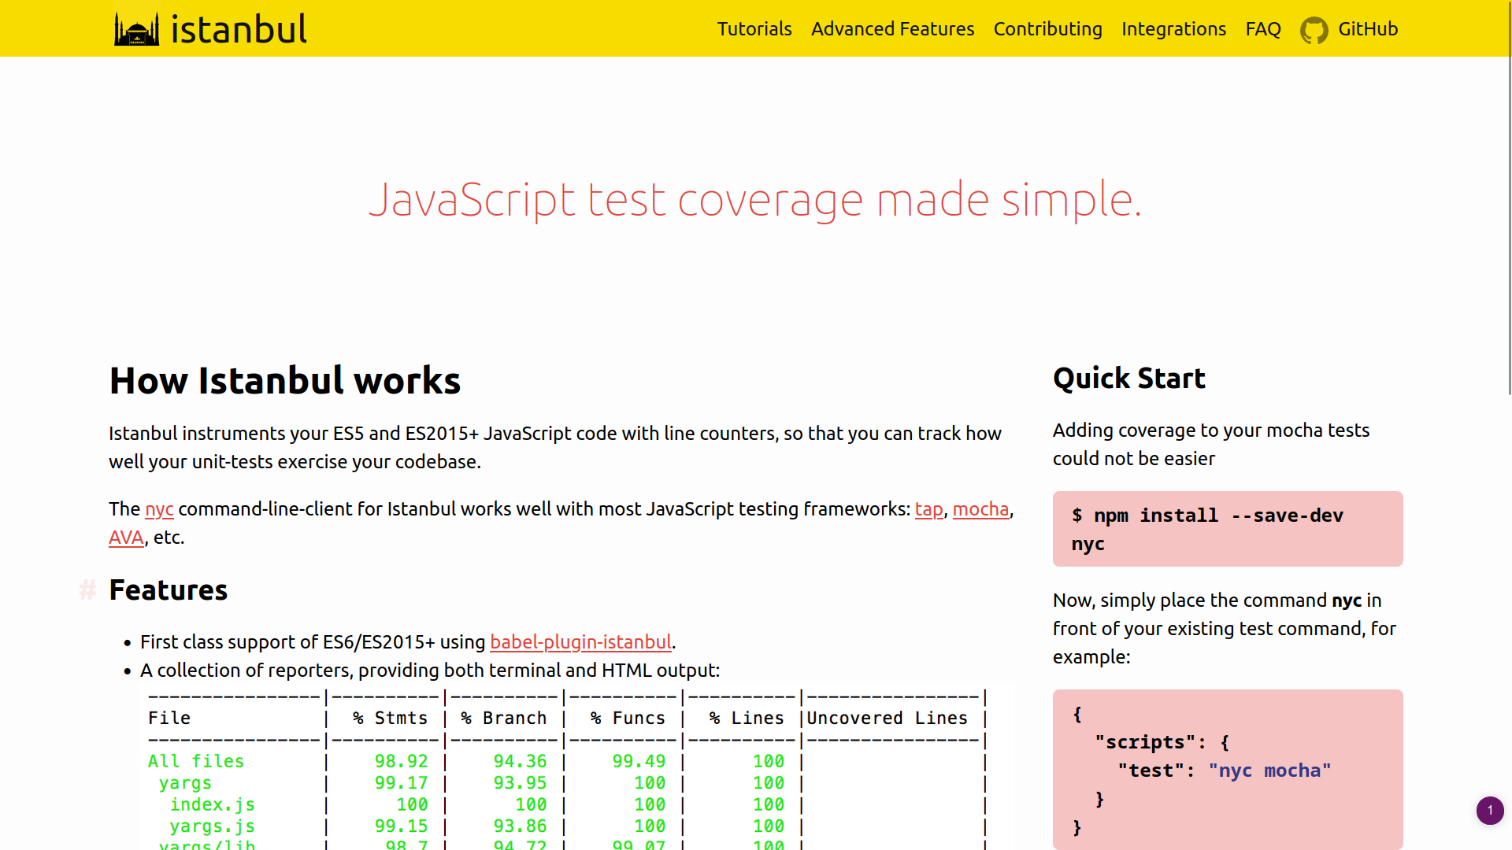This screenshot has height=850, width=1512.
Task: Go to the Advanced Features page
Action: coord(892,29)
